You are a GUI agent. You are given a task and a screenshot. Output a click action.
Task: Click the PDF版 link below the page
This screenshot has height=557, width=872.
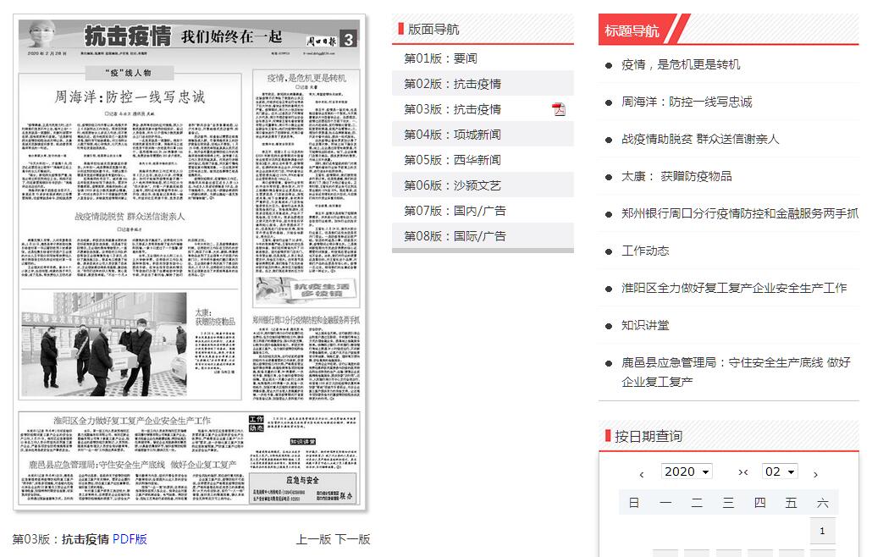coord(130,539)
